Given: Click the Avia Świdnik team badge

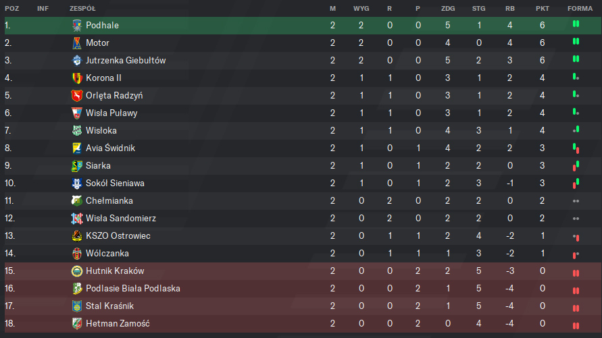Looking at the screenshot, I should click(x=77, y=148).
